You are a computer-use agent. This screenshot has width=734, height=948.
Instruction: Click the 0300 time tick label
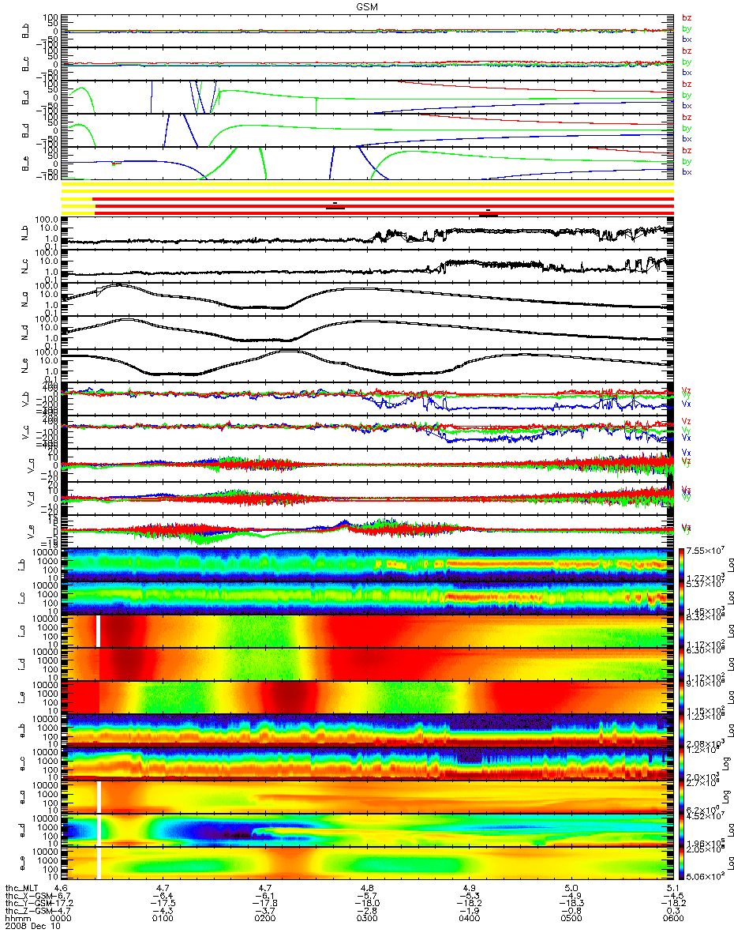click(367, 919)
